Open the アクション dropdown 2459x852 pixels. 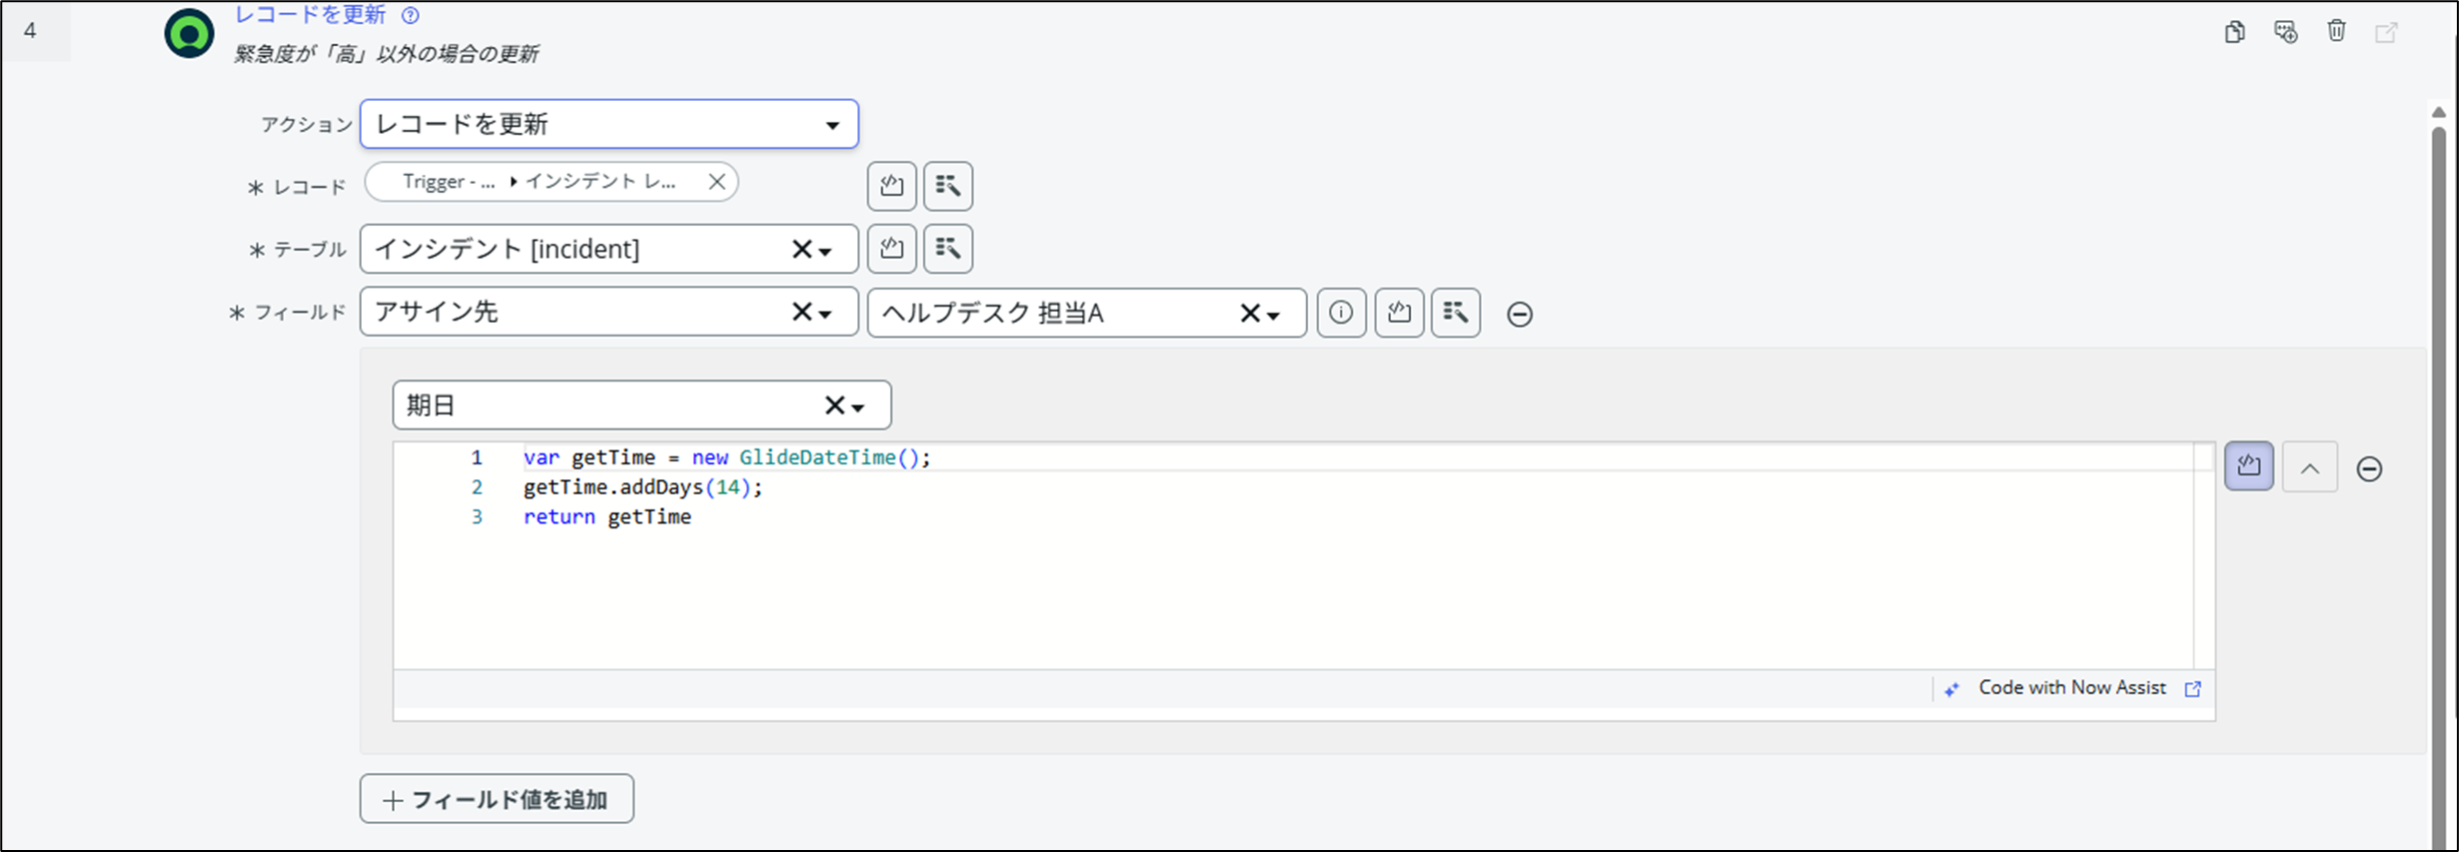coord(831,125)
